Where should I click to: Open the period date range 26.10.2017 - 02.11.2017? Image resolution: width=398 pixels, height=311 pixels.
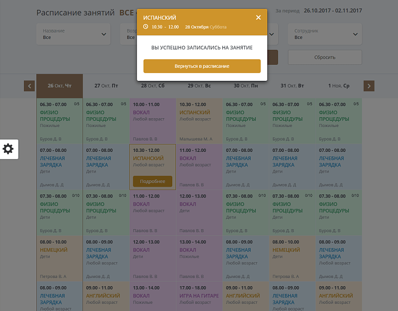pyautogui.click(x=333, y=10)
